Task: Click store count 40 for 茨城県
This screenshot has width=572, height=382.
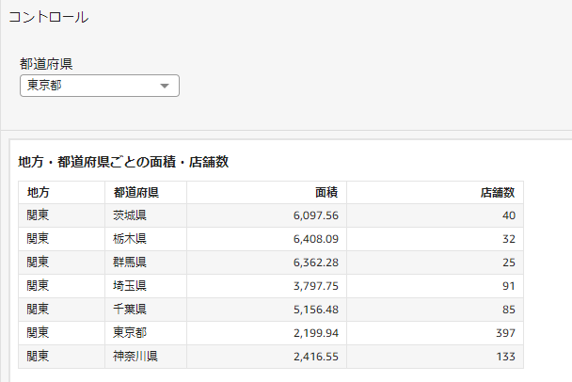Action: (x=509, y=215)
